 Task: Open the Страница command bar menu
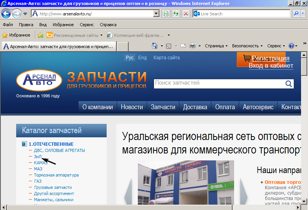click(216, 46)
